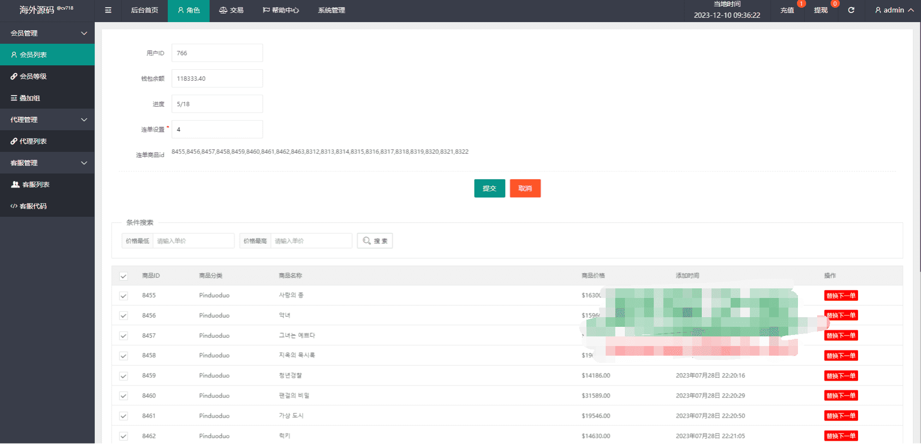The image size is (921, 446).
Task: Click the refresh icon in top bar
Action: click(851, 10)
